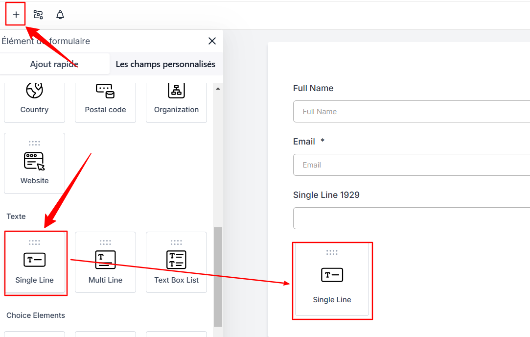
Task: Close the form element panel
Action: (x=212, y=41)
